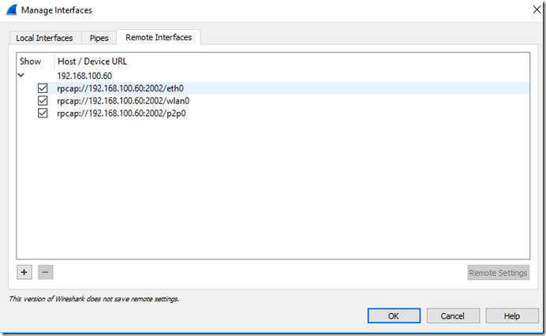The width and height of the screenshot is (546, 336).
Task: Switch to the Local Interfaces tab
Action: pyautogui.click(x=44, y=38)
